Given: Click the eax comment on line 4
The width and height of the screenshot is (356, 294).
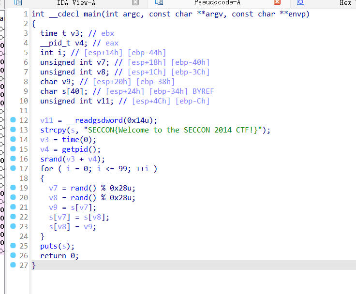Looking at the screenshot, I should point(112,43).
